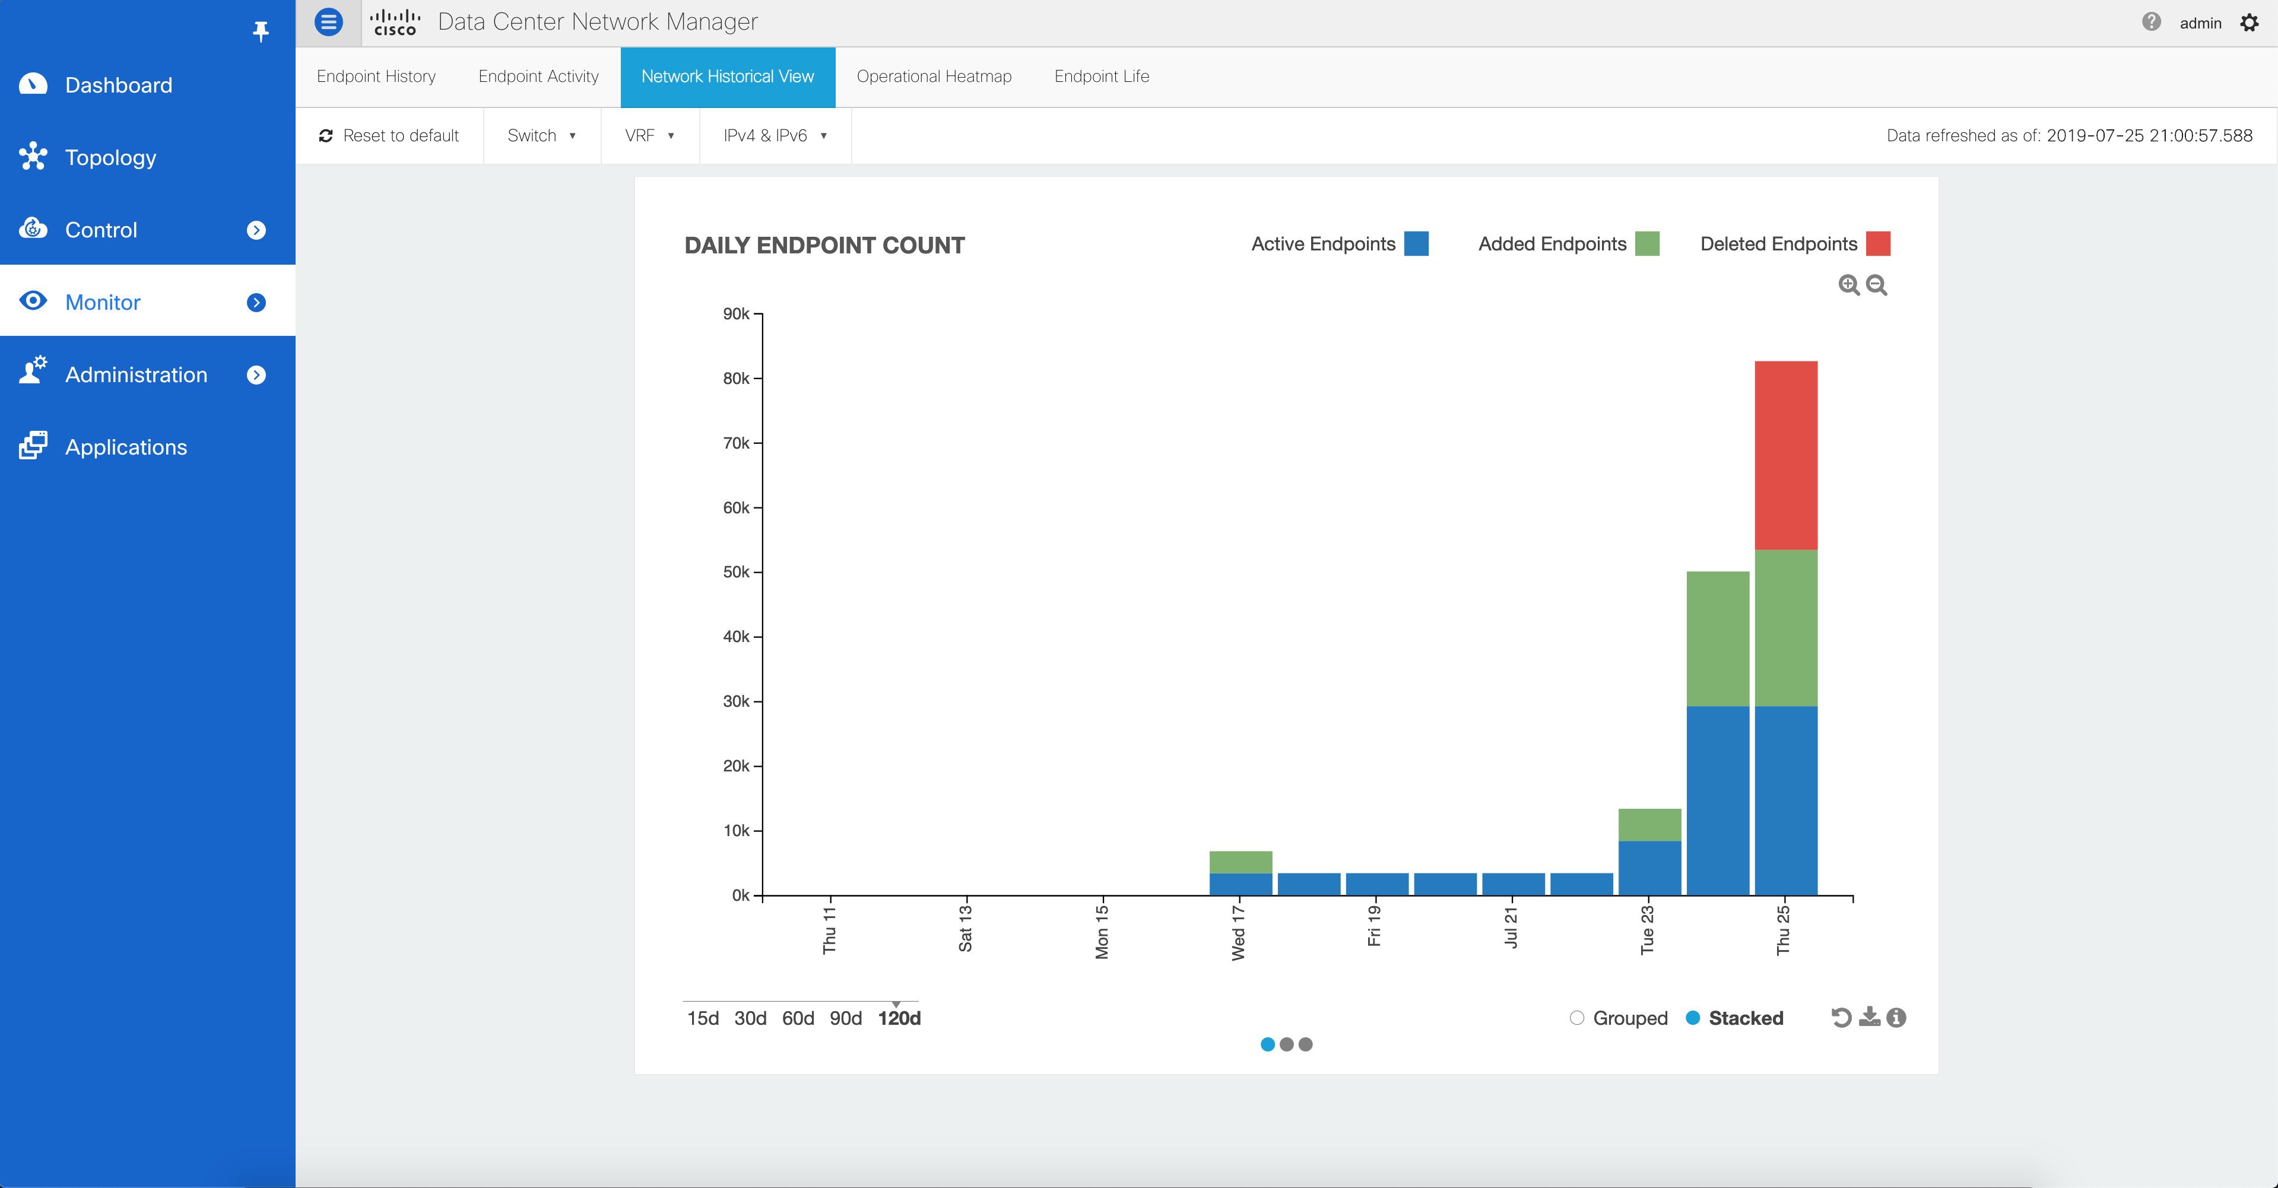2278x1188 pixels.
Task: Toggle the sidebar hamburger menu button
Action: 328,22
